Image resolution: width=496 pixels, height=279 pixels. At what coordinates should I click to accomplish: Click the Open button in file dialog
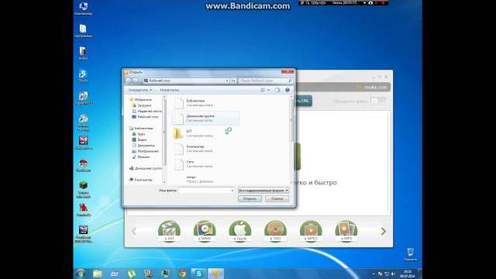[x=250, y=198]
